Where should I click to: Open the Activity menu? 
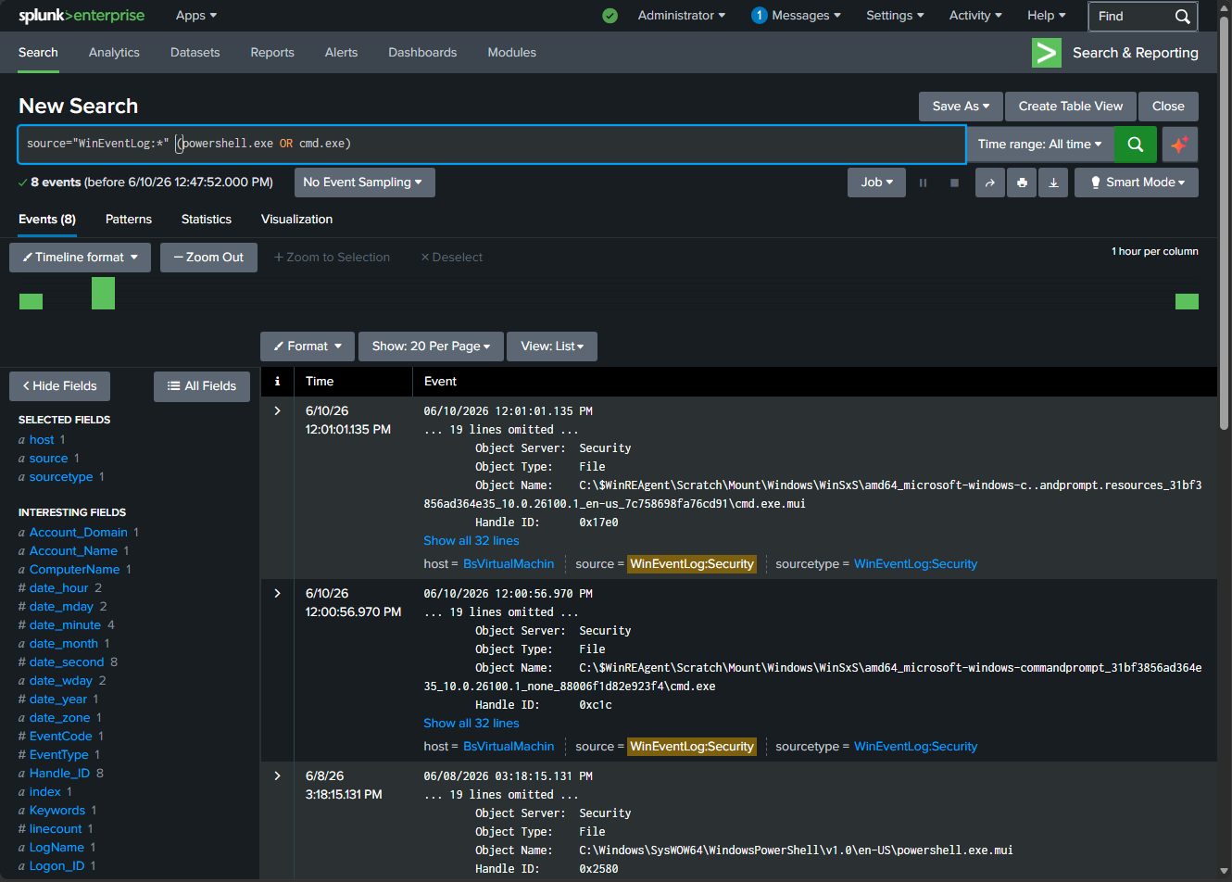pos(975,16)
